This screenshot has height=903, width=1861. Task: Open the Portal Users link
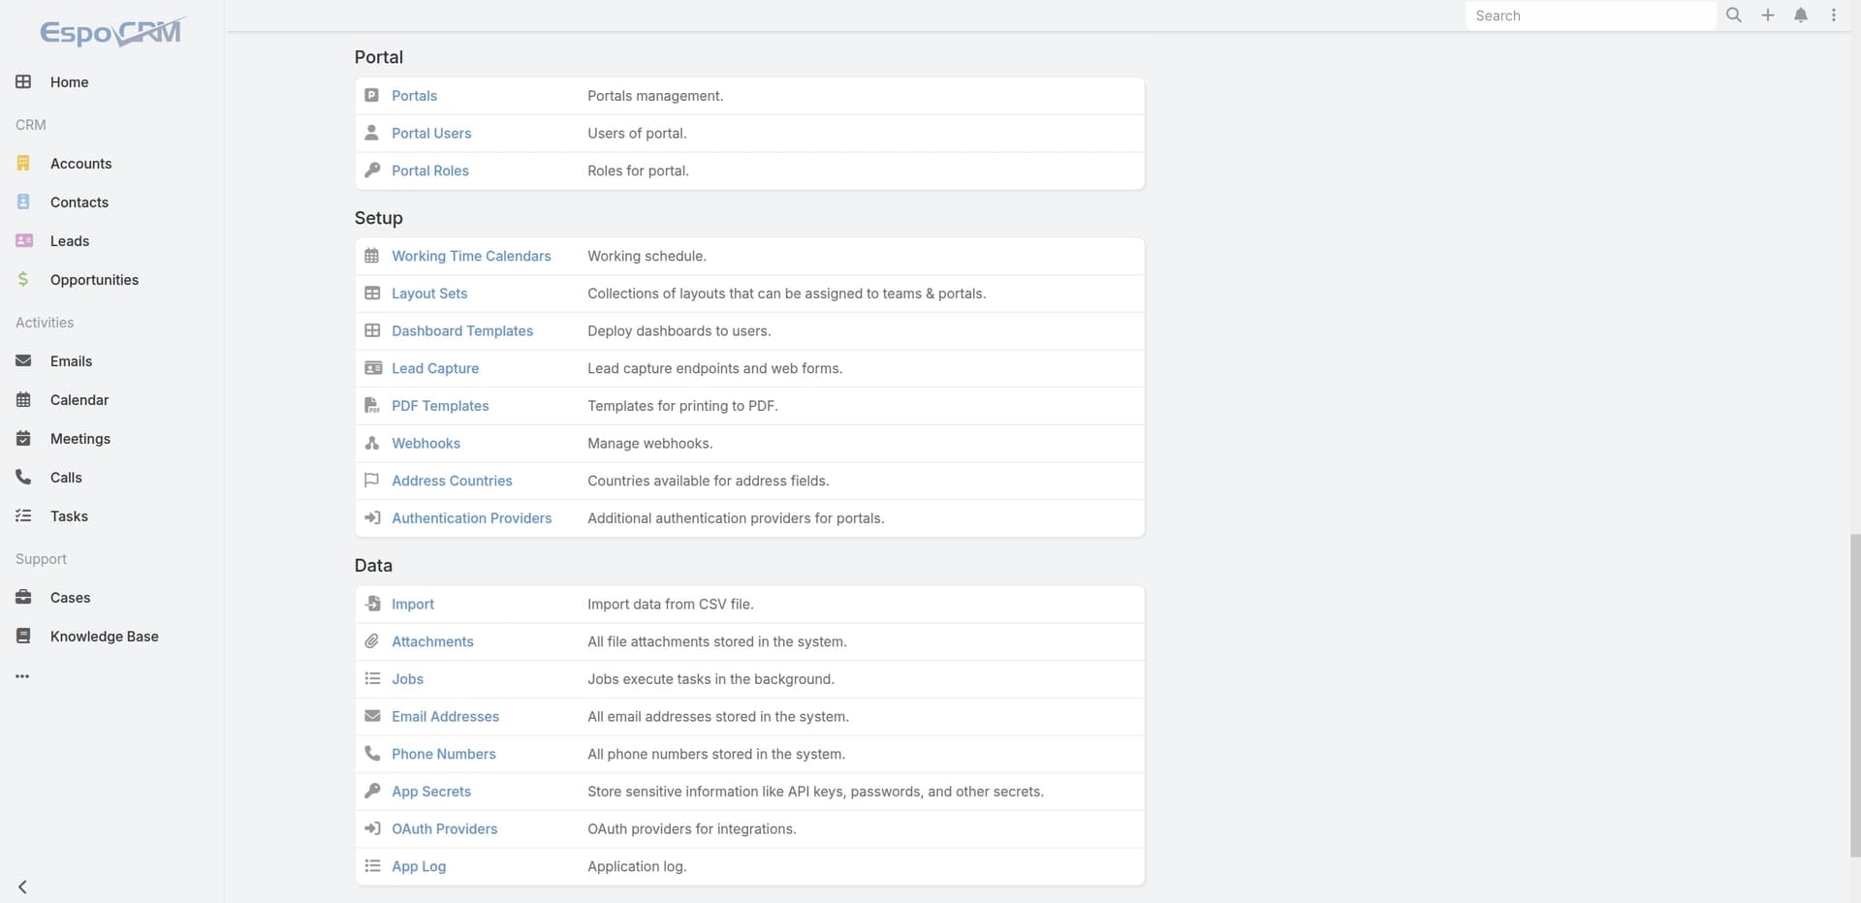(431, 134)
